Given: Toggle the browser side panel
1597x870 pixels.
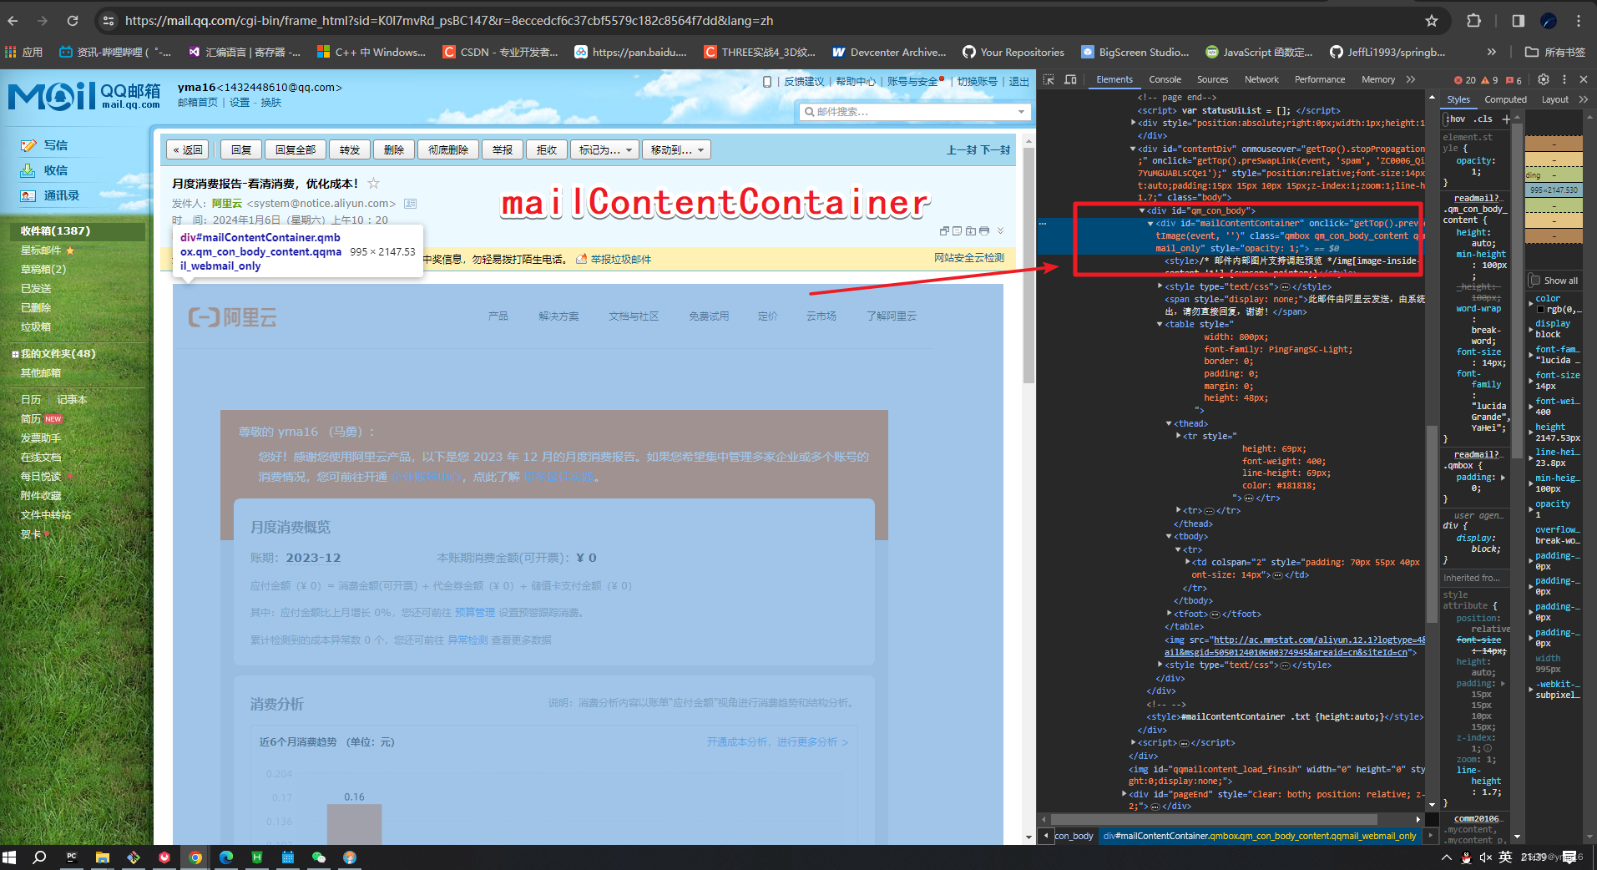Looking at the screenshot, I should coord(1519,21).
